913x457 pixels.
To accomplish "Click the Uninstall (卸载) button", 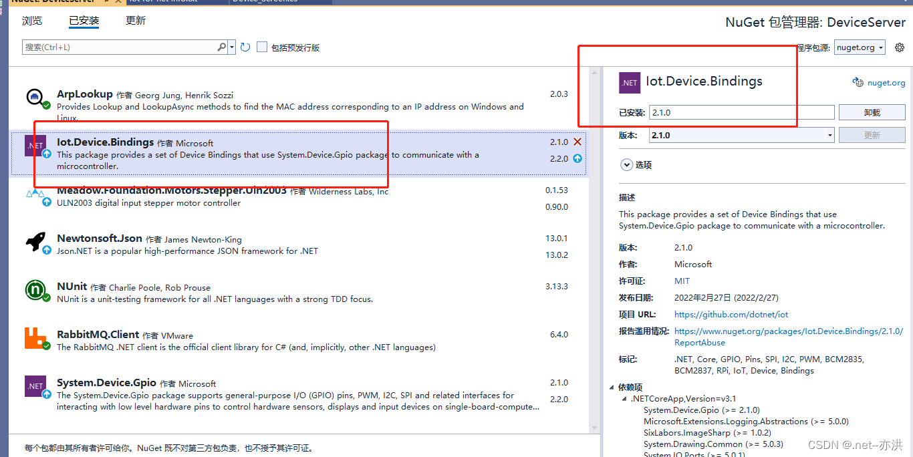I will pyautogui.click(x=872, y=112).
